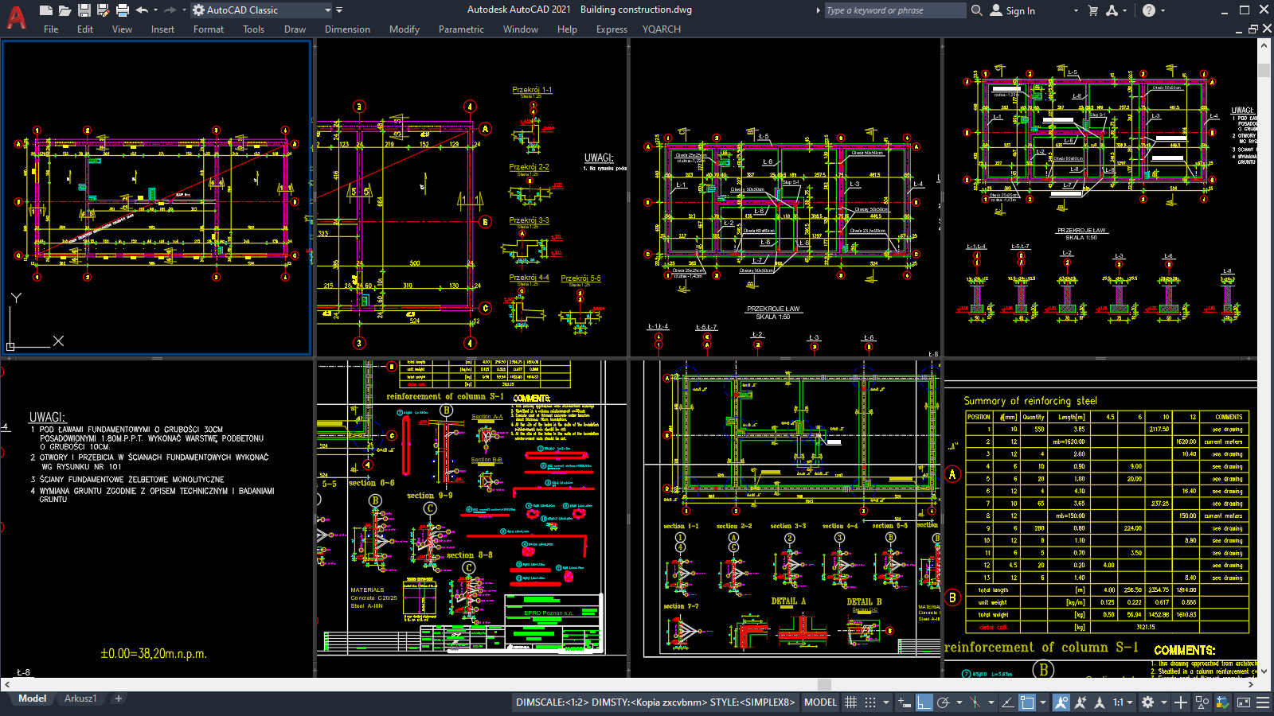Save the drawing with the Save icon
Image resolution: width=1274 pixels, height=716 pixels.
82,10
